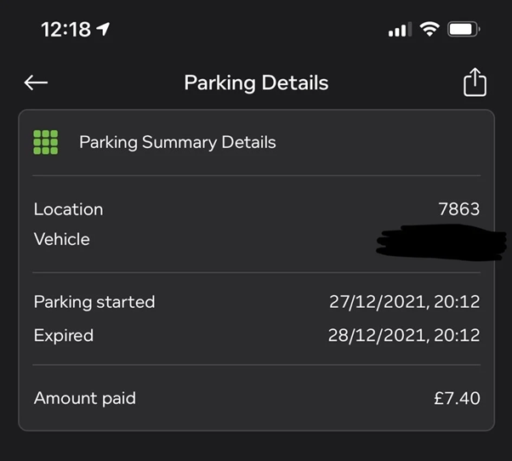Tap the share icon

pos(475,83)
